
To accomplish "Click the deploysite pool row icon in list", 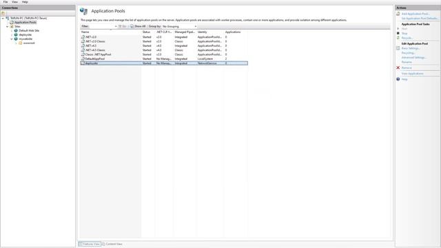I will point(83,63).
